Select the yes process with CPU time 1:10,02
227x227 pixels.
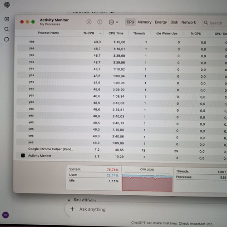122,69
